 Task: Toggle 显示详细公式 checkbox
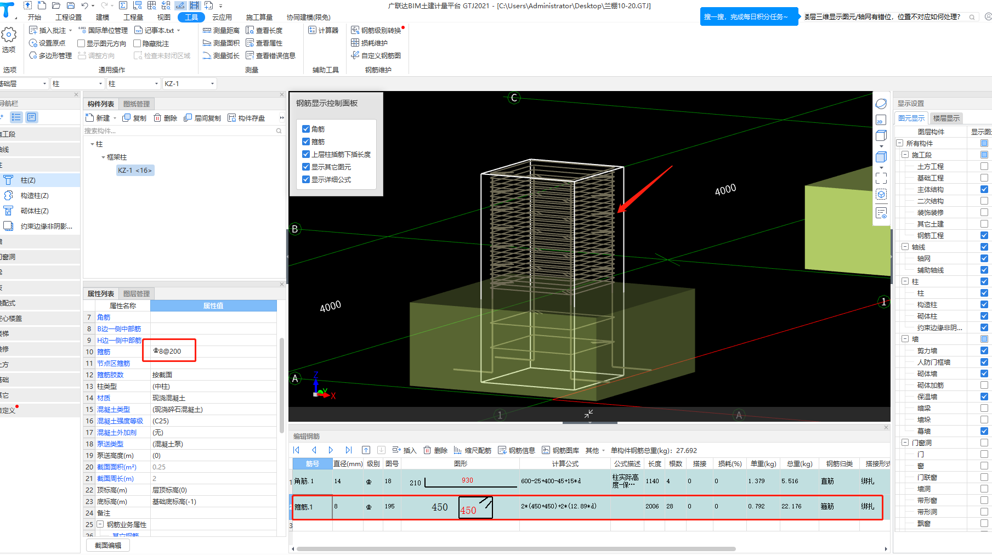[x=306, y=179]
